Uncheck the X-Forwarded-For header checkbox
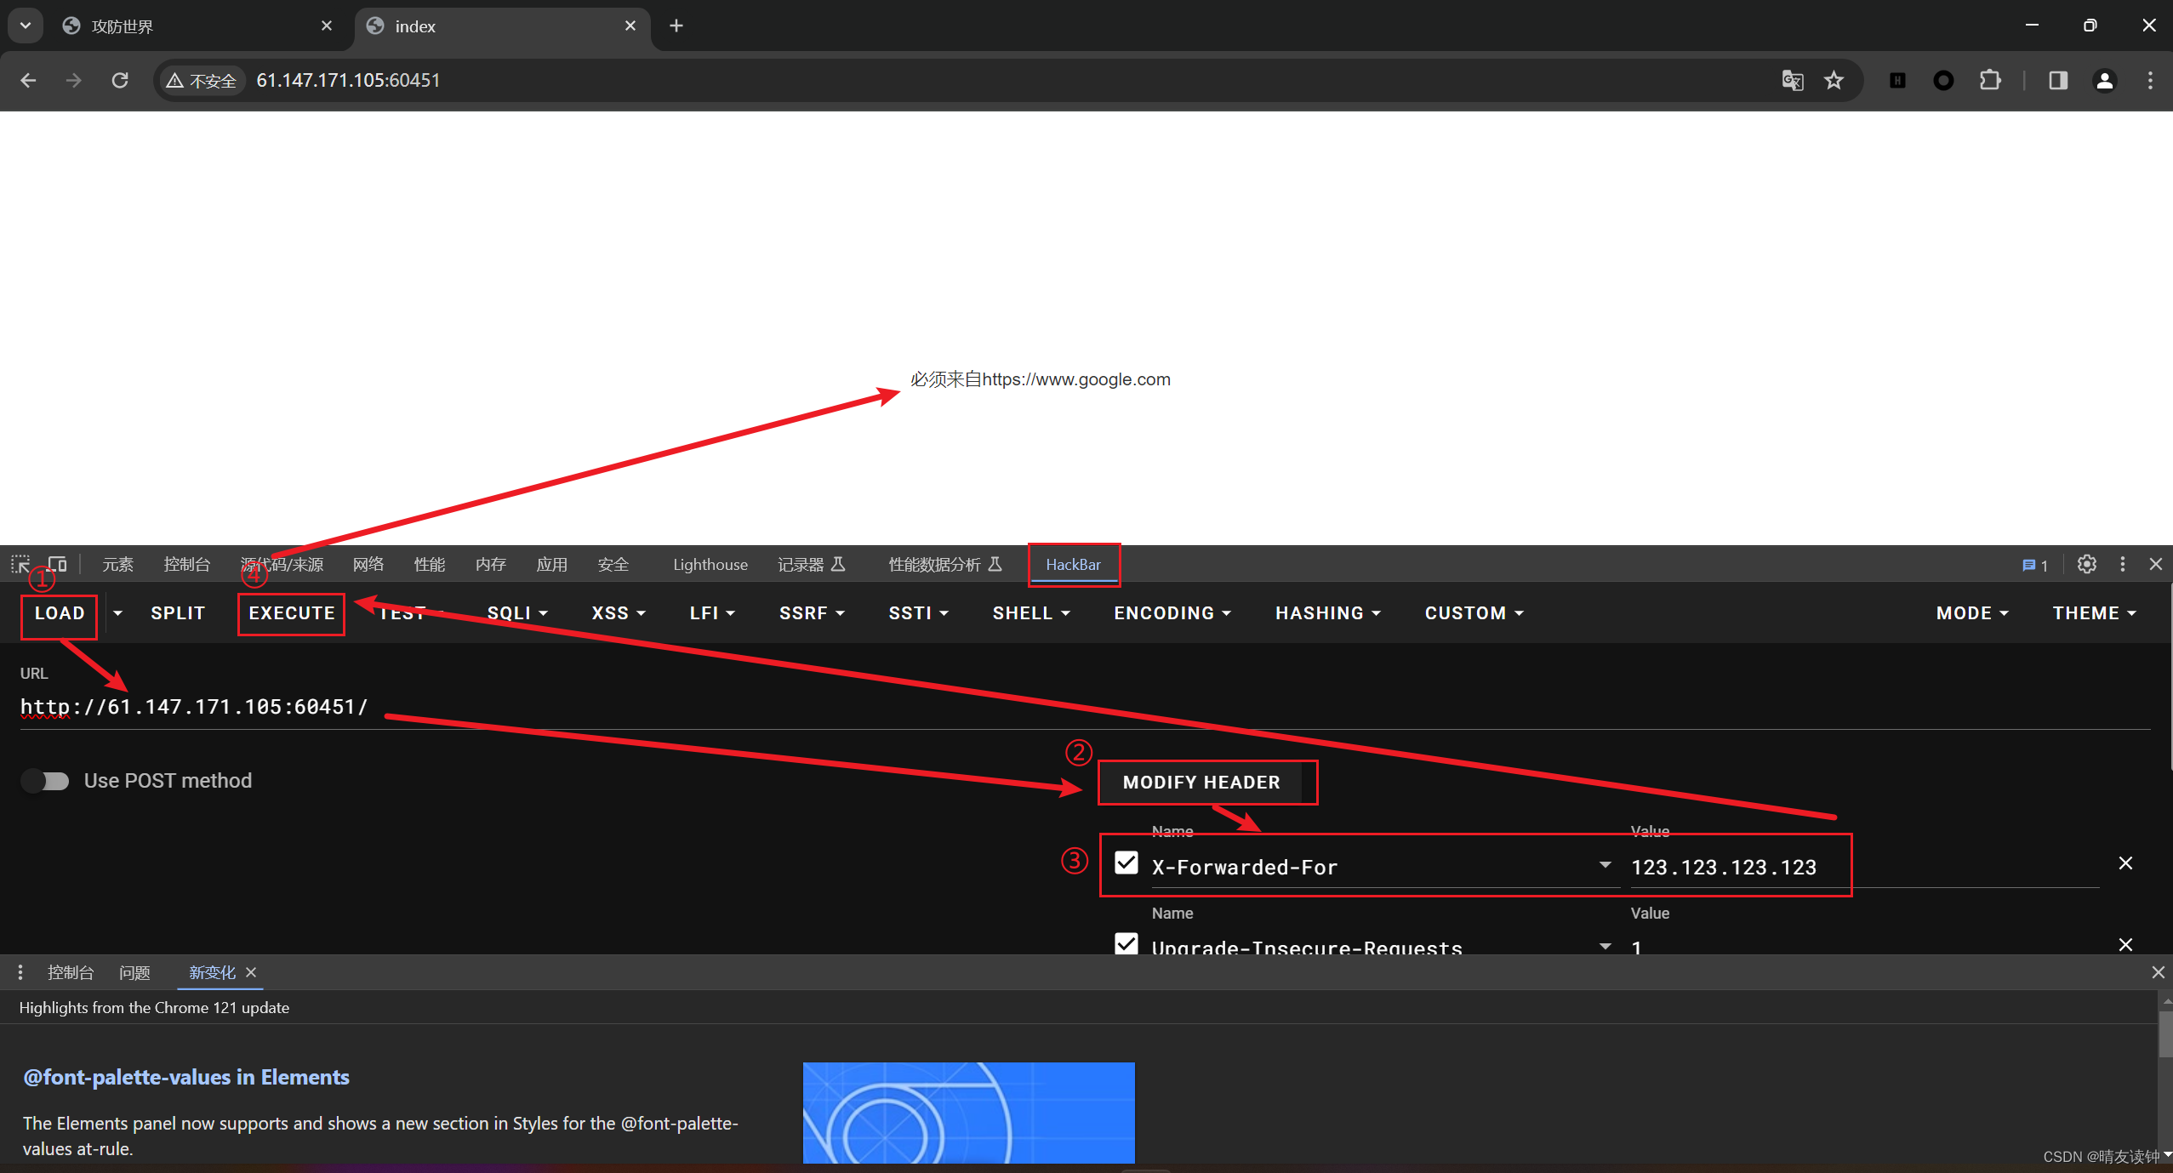The height and width of the screenshot is (1173, 2173). (1125, 862)
